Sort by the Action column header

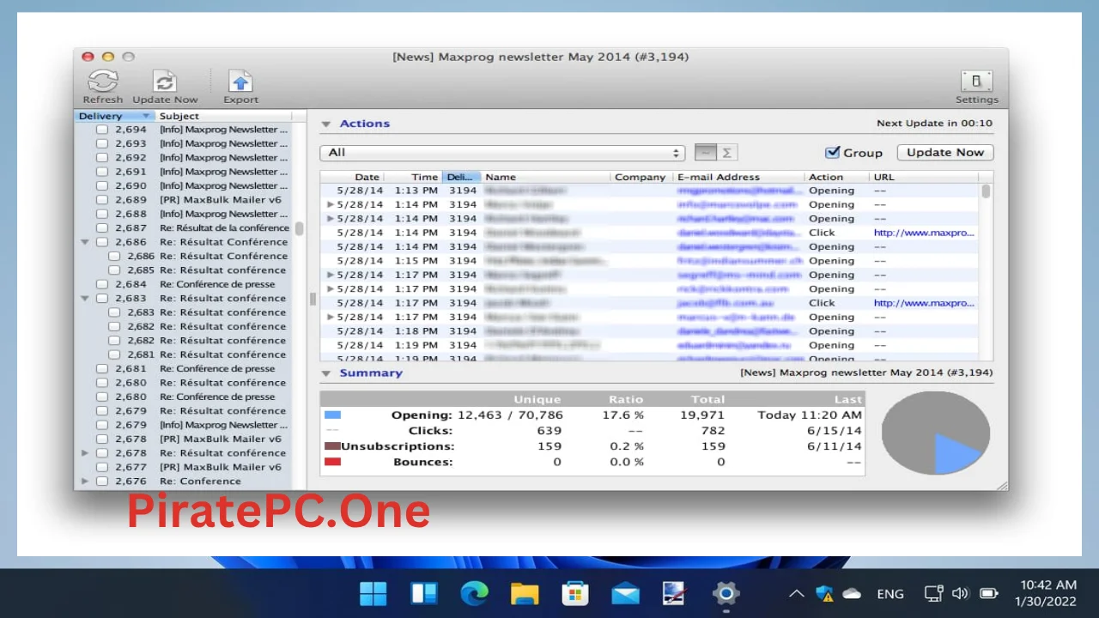[x=837, y=177]
